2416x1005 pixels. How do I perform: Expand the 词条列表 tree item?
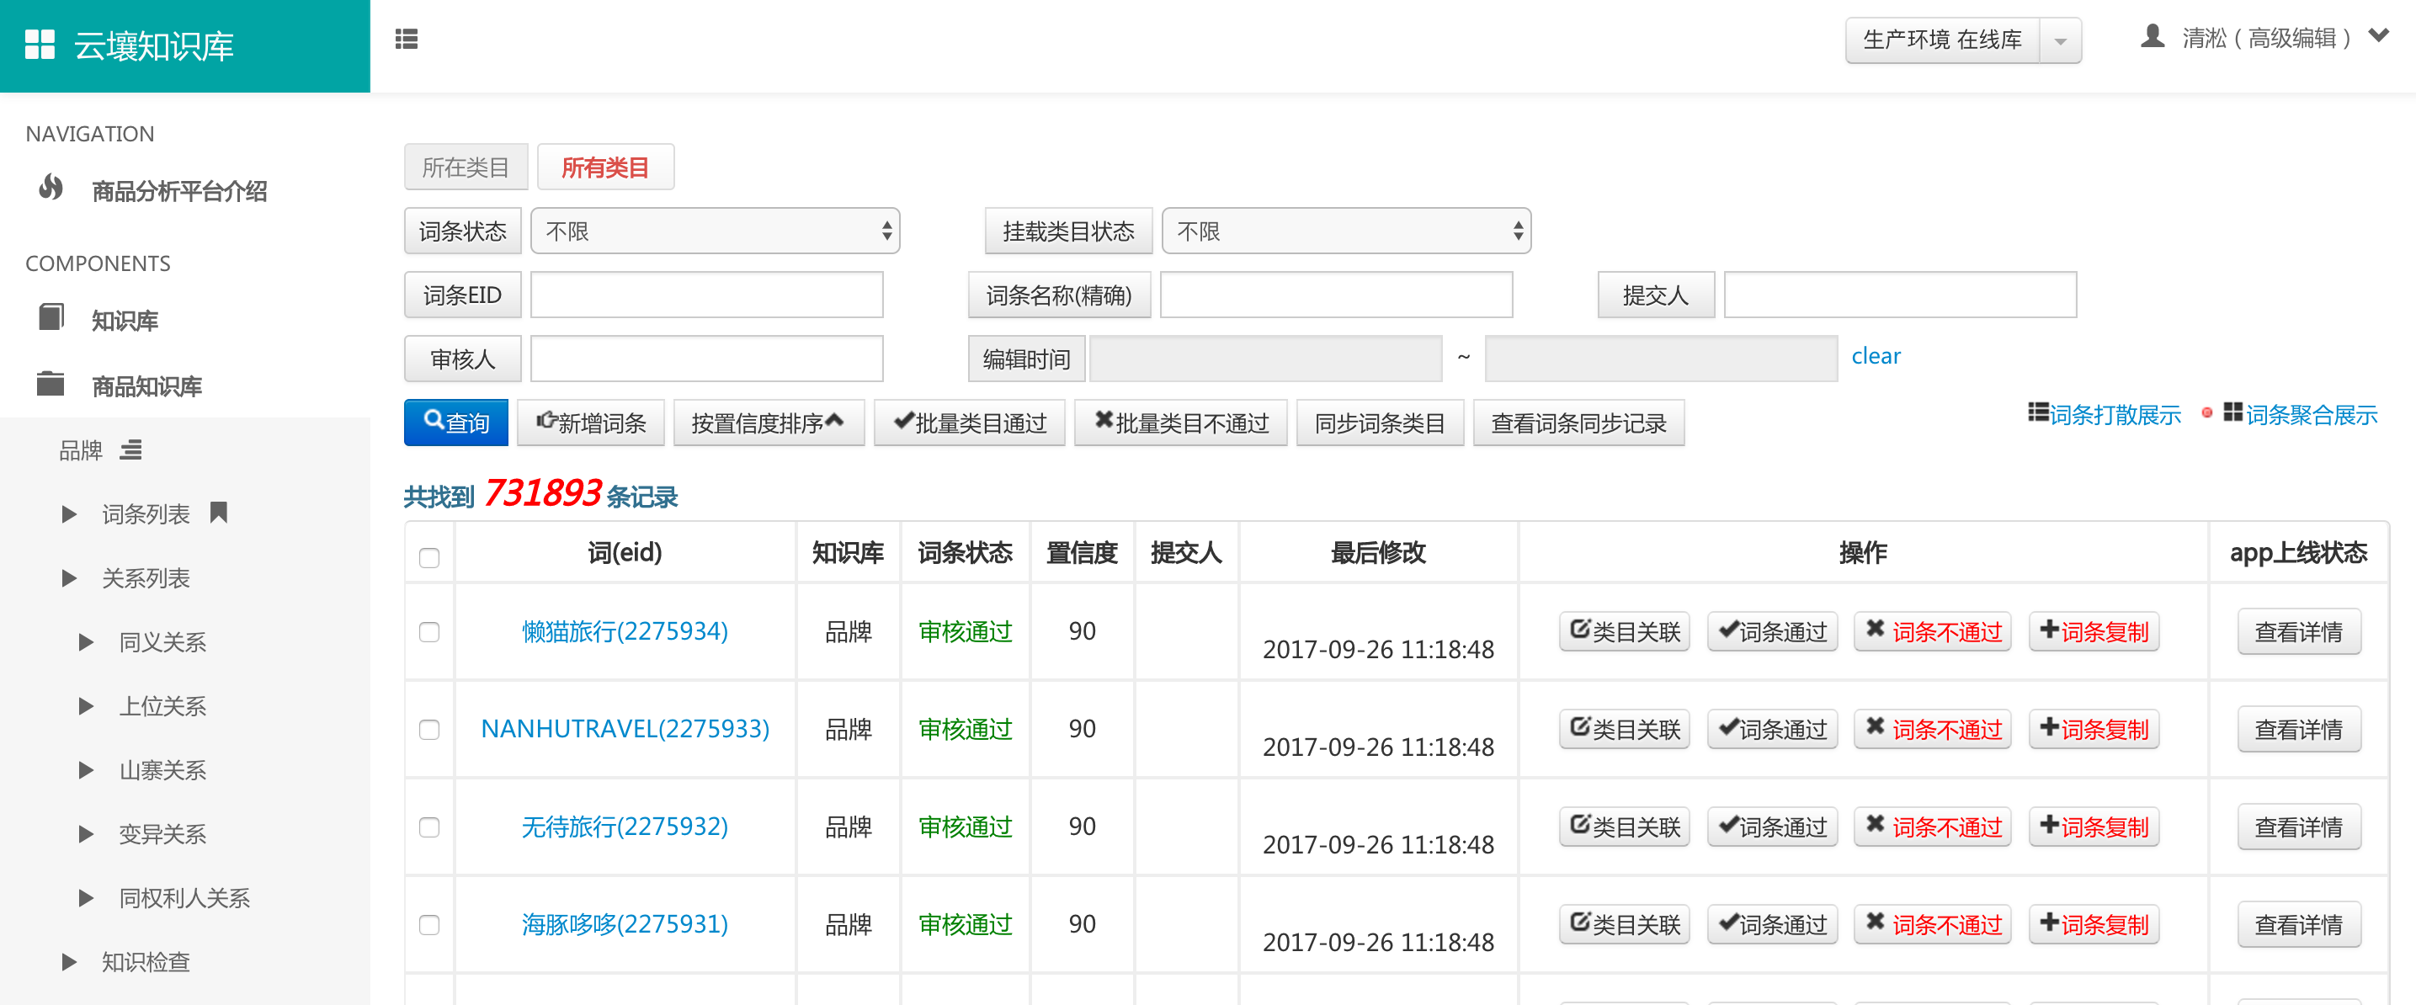(68, 513)
